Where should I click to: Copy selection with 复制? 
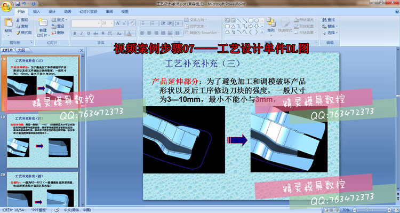(22, 26)
